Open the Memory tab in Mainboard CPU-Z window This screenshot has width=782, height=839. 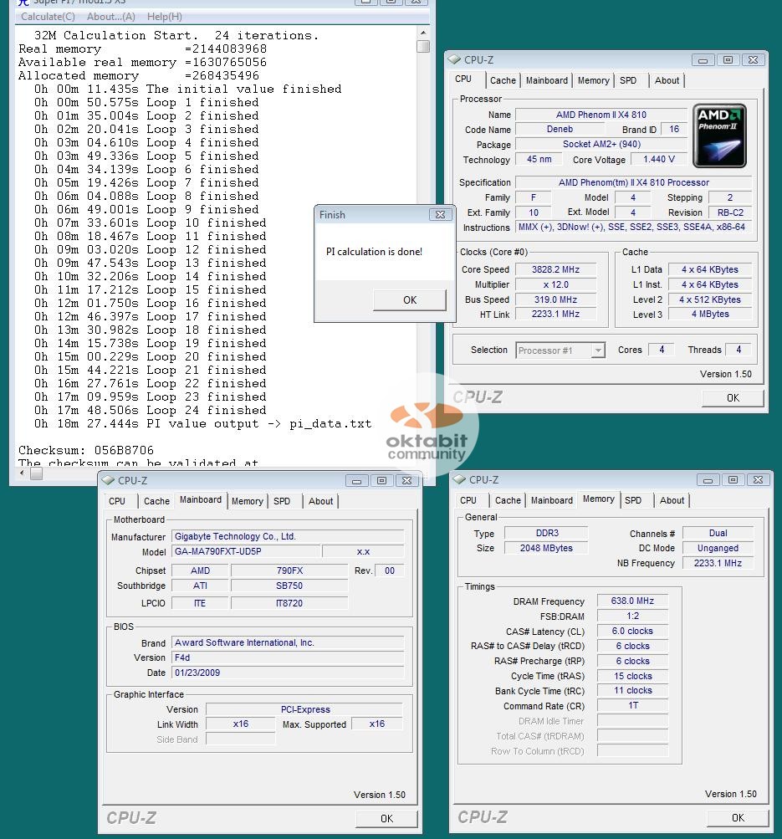pyautogui.click(x=247, y=501)
